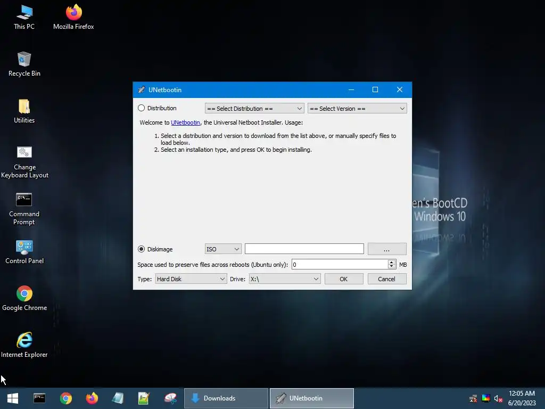Image resolution: width=545 pixels, height=409 pixels.
Task: Launch Google Chrome from desktop
Action: click(24, 298)
